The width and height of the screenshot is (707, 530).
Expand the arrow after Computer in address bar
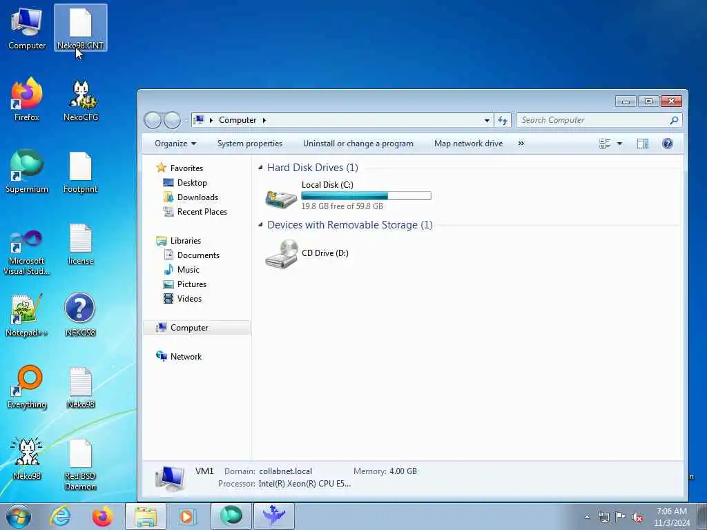[264, 120]
